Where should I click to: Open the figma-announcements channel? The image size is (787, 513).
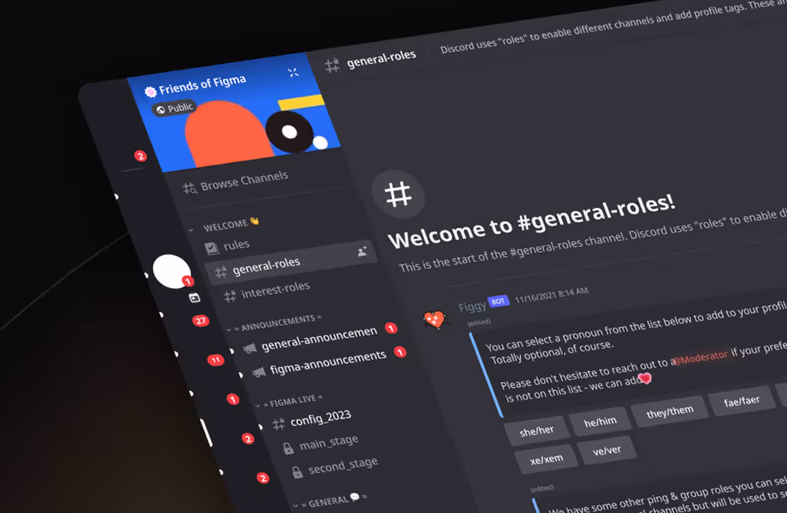(328, 362)
